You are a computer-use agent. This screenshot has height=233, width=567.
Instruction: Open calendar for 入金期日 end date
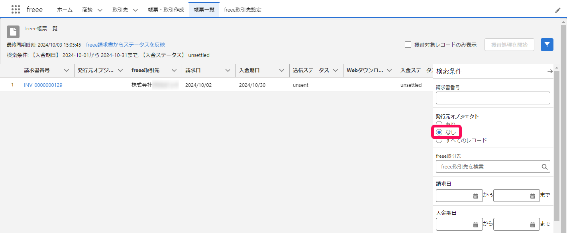click(533, 224)
